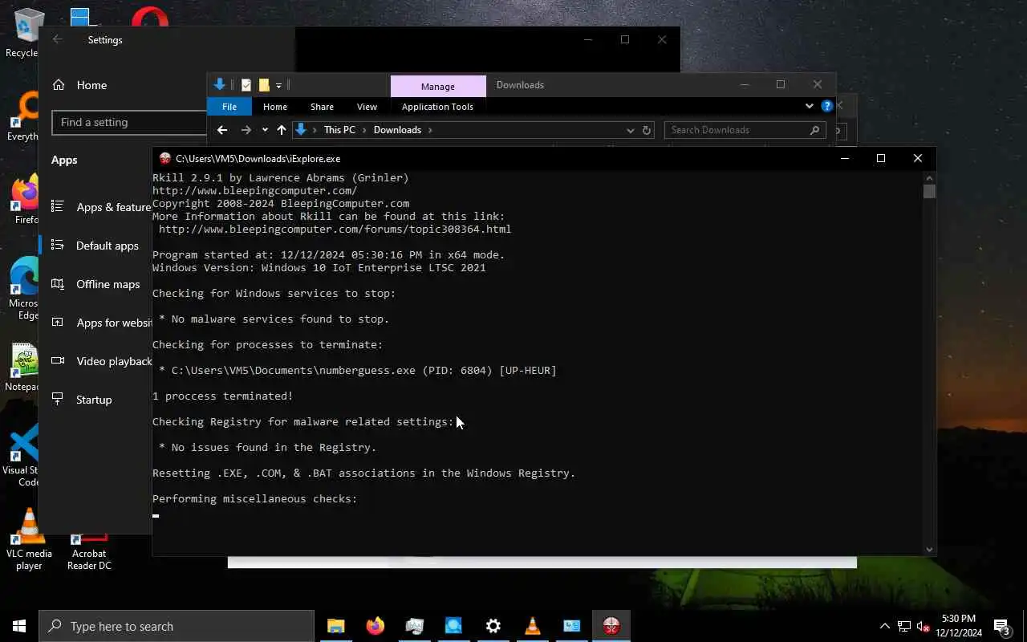1027x642 pixels.
Task: Open the File menu in Explorer
Action: pyautogui.click(x=229, y=107)
